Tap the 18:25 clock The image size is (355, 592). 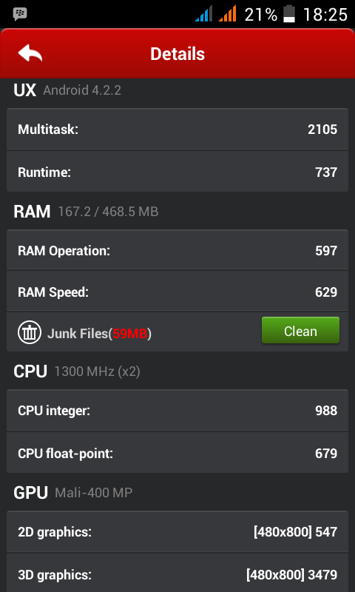tap(325, 14)
